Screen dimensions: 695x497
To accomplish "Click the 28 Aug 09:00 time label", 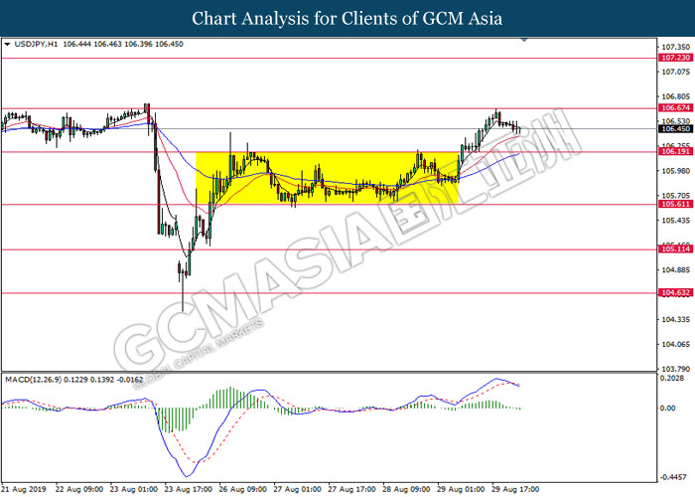I will [406, 489].
